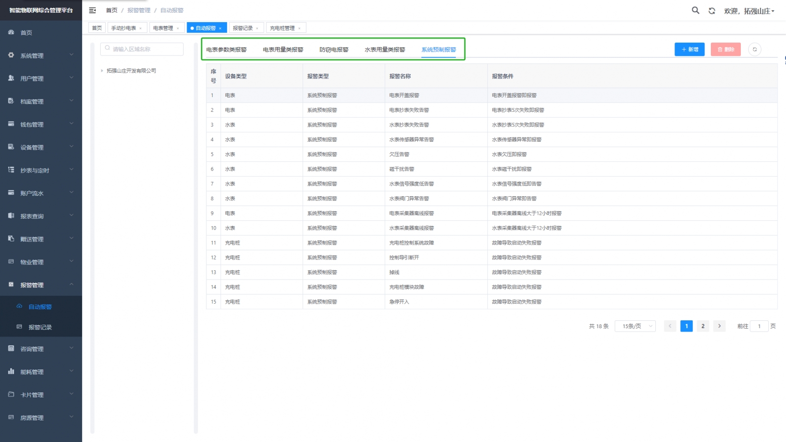The width and height of the screenshot is (786, 442).
Task: Expand the 拓强山庄开发有限公司 tree node
Action: click(102, 71)
